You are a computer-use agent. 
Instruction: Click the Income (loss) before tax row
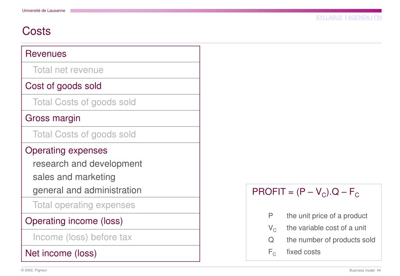(110, 237)
